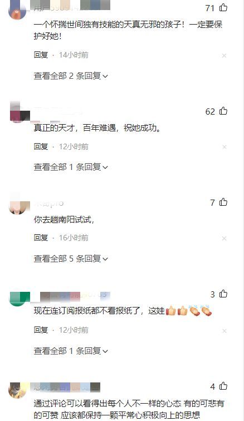
Task: Reply to the 你去趟南阳试试 comment
Action: point(41,238)
